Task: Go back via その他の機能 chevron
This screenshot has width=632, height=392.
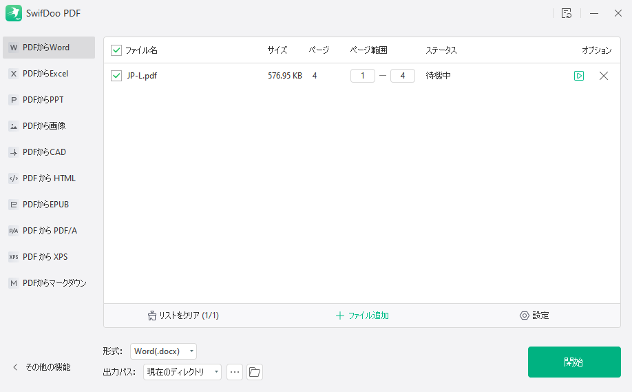Action: [x=15, y=367]
